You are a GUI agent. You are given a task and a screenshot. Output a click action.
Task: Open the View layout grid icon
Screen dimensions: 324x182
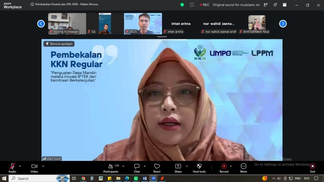(x=284, y=5)
